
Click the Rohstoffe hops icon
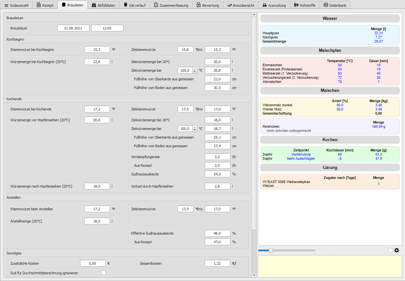click(296, 5)
